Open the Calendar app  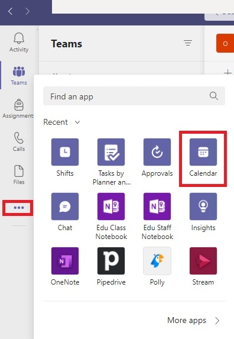203,158
